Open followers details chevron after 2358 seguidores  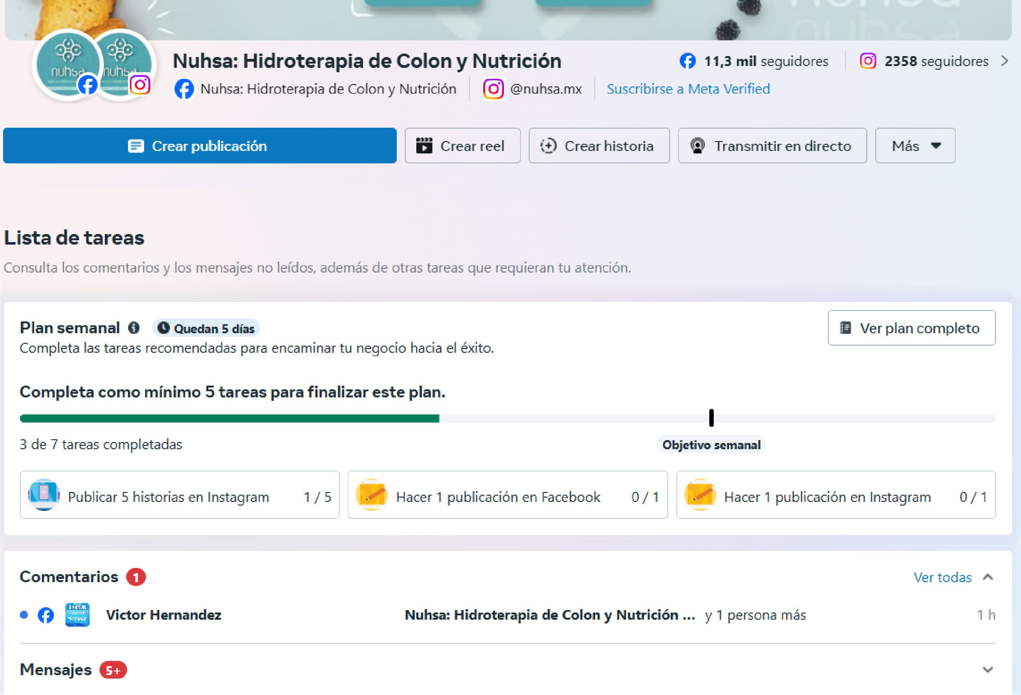click(1005, 61)
